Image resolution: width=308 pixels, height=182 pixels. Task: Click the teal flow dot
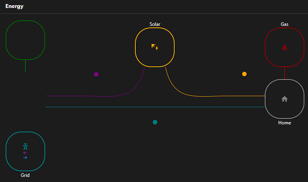(x=155, y=122)
